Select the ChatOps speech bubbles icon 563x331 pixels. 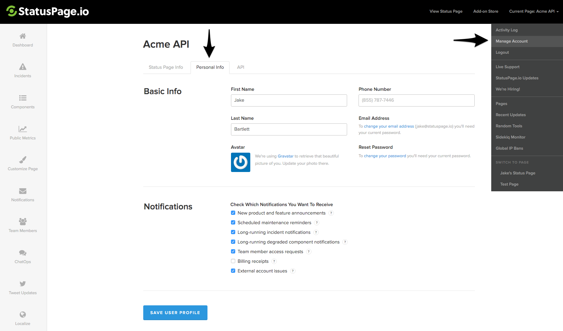[23, 253]
